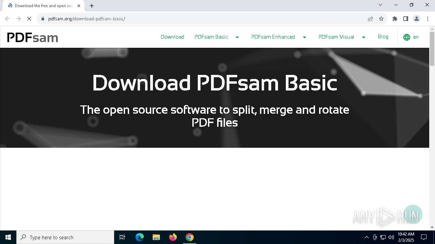
Task: Open Chrome three-dot menu
Action: 428,19
